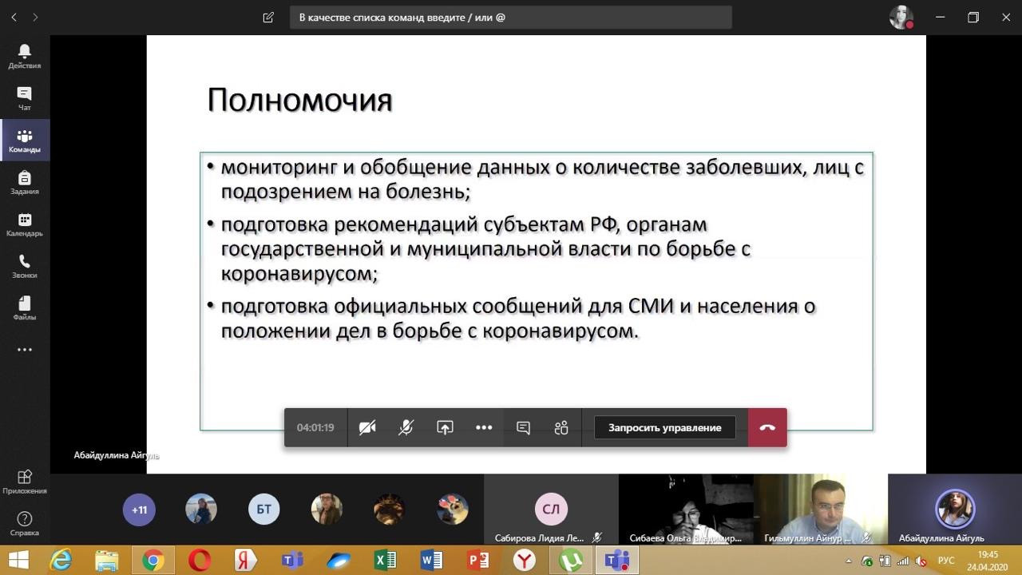Screen dimensions: 1022x575
Task: Toggle the meeting conversation panel
Action: (523, 428)
